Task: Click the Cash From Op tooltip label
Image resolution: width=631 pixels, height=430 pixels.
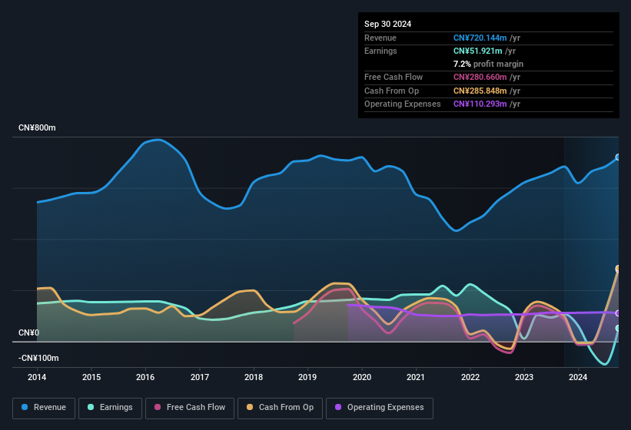Action: [x=391, y=91]
